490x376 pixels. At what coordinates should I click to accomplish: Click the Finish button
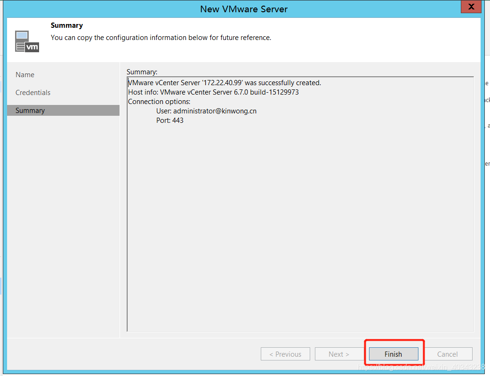(x=394, y=354)
